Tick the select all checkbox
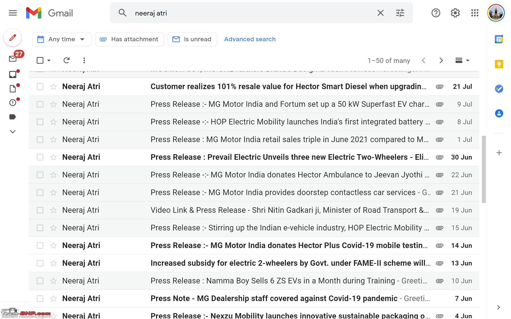 pos(40,60)
